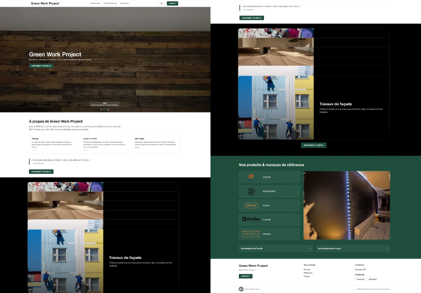Select the first hero carousel dot
The height and width of the screenshot is (293, 421).
pos(101,110)
